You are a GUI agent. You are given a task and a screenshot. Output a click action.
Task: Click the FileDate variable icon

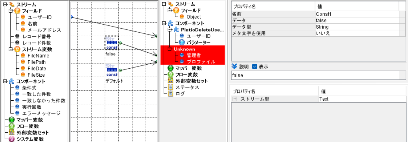pos(23,69)
